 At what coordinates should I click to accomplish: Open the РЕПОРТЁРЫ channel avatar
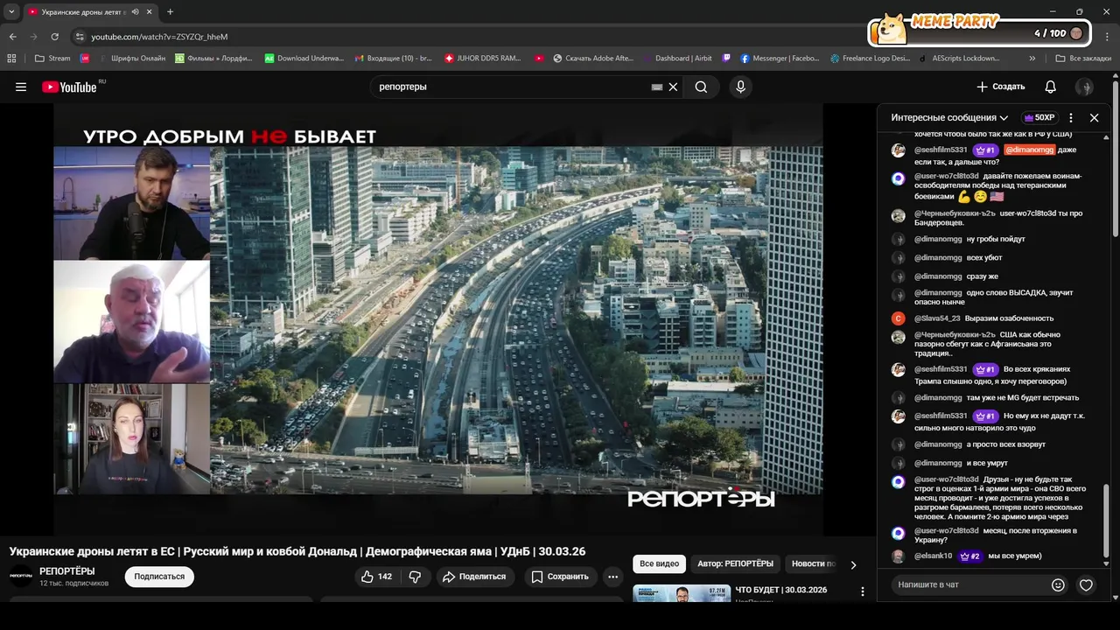[x=21, y=576]
